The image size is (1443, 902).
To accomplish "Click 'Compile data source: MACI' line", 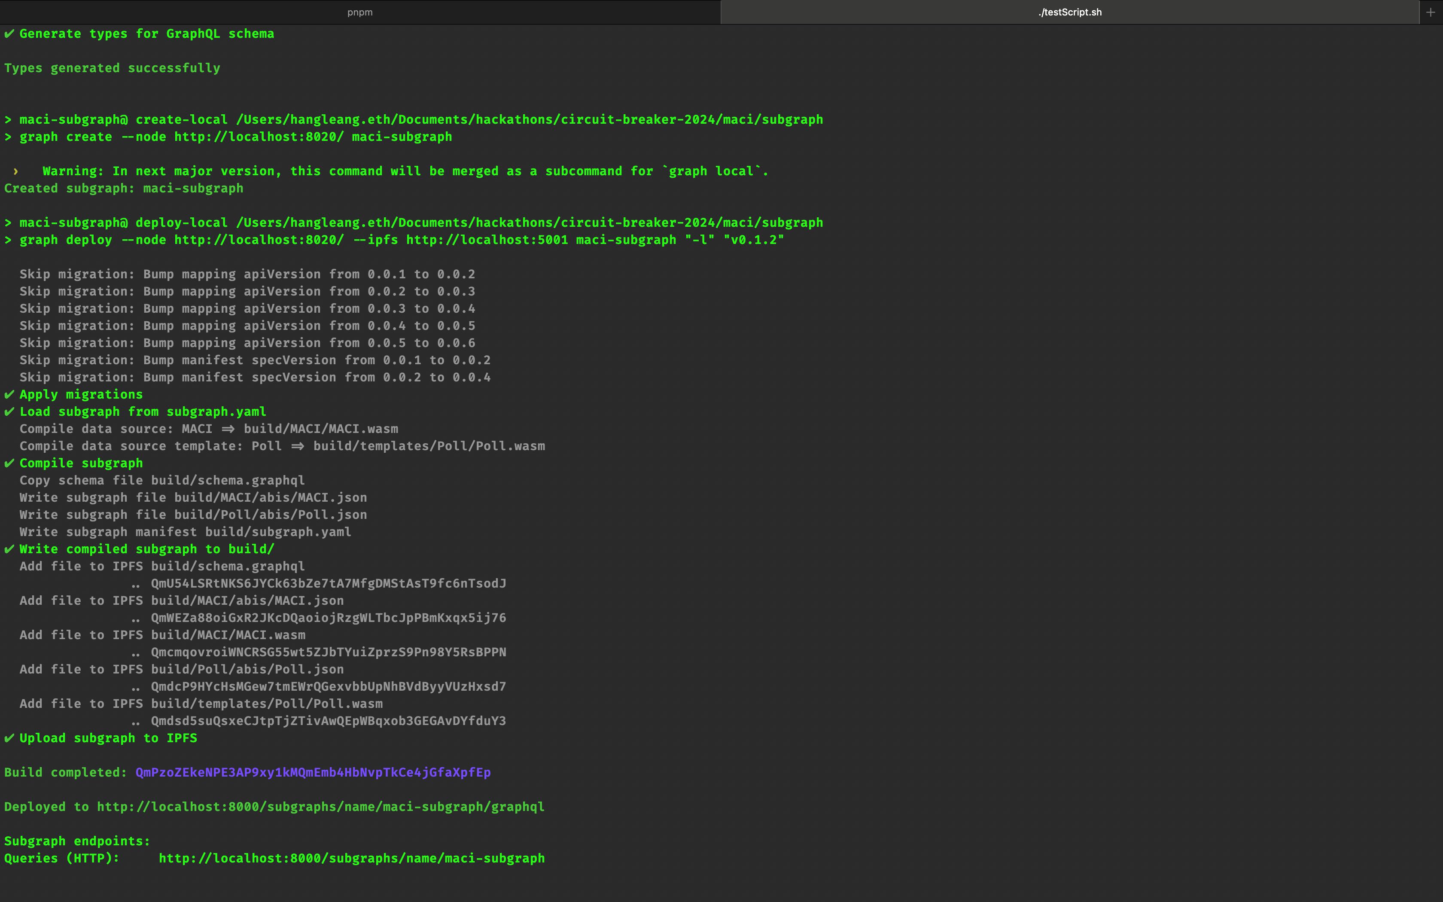I will coord(209,429).
